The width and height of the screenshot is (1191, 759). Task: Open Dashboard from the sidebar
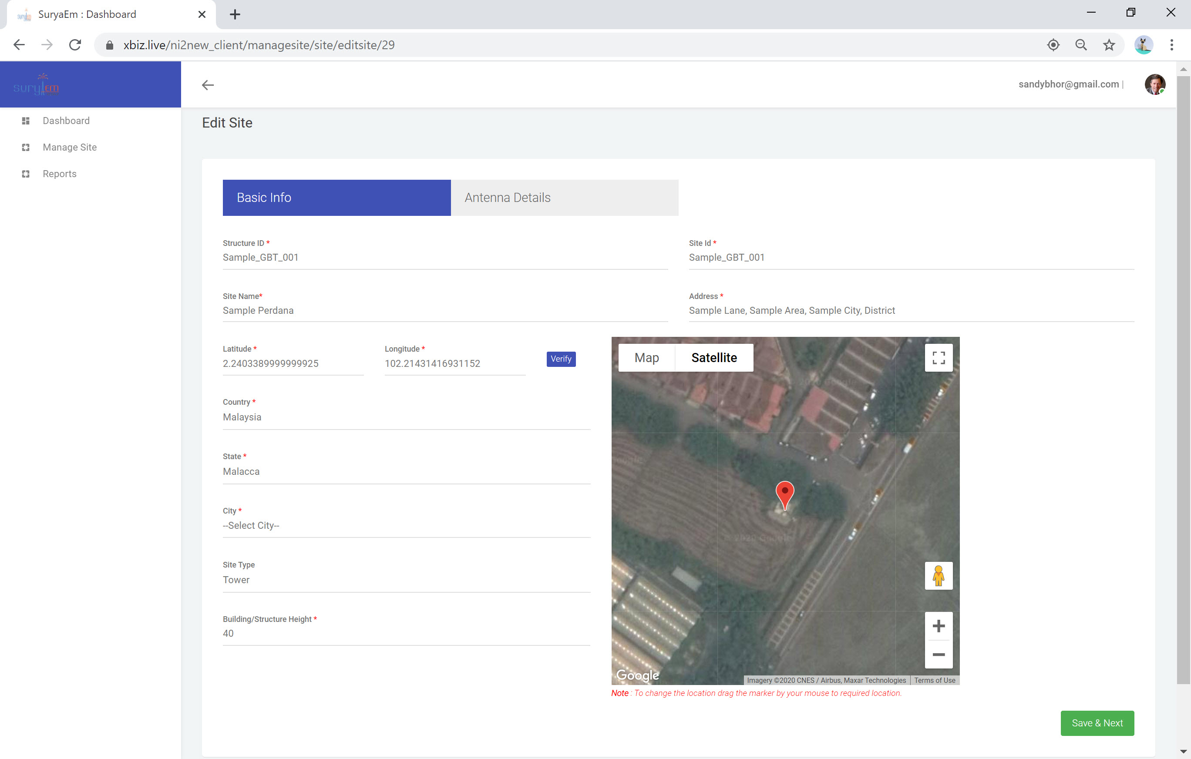(x=66, y=121)
